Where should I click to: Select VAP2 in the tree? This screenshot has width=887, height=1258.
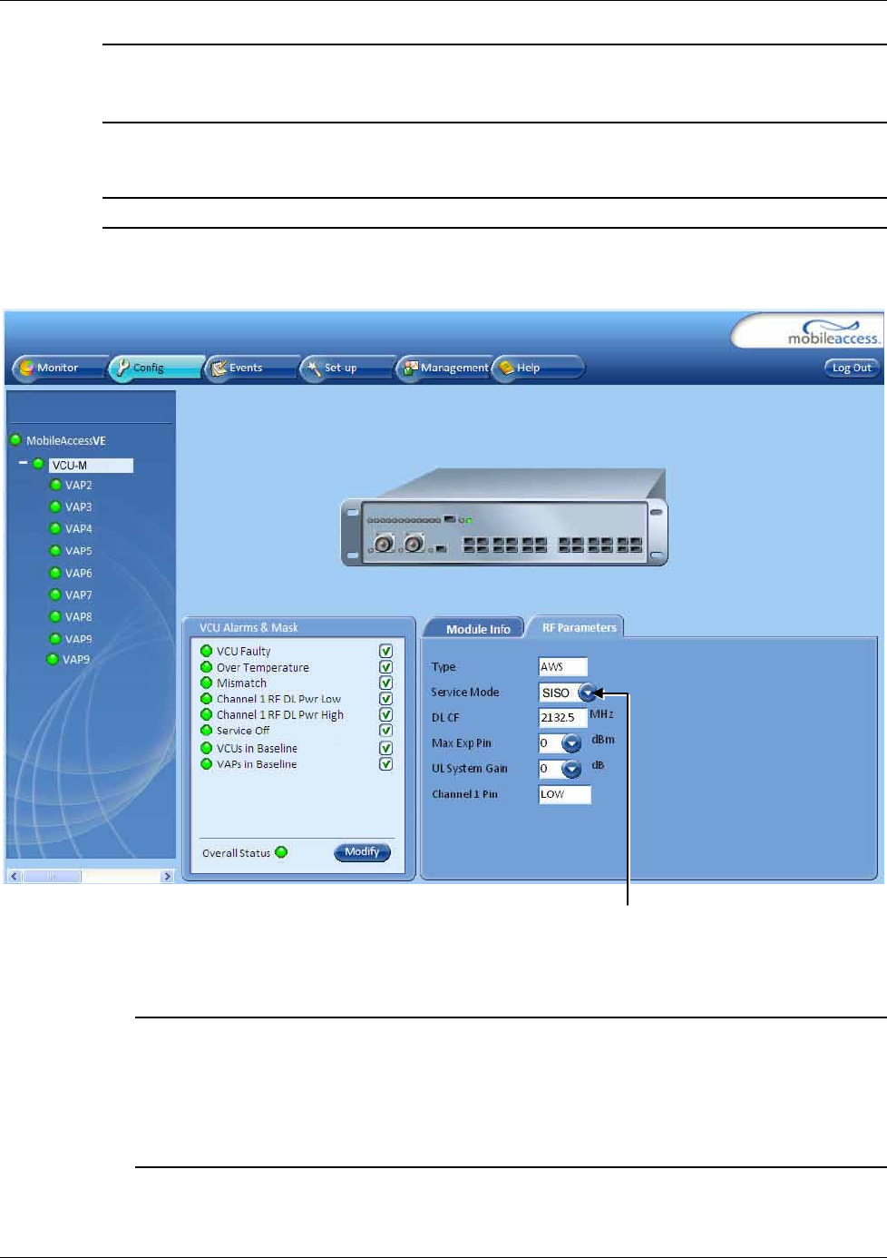coord(78,485)
